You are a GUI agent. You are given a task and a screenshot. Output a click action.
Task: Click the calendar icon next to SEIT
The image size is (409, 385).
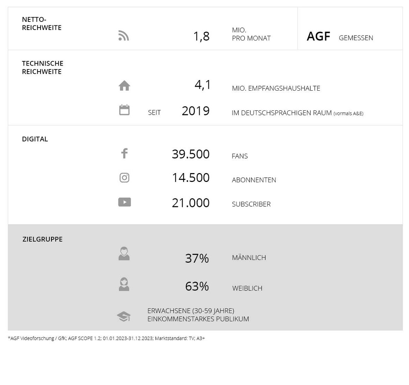pyautogui.click(x=124, y=110)
